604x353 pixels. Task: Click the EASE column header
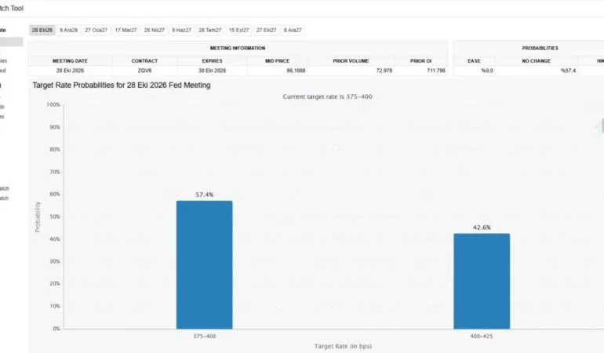pos(475,61)
